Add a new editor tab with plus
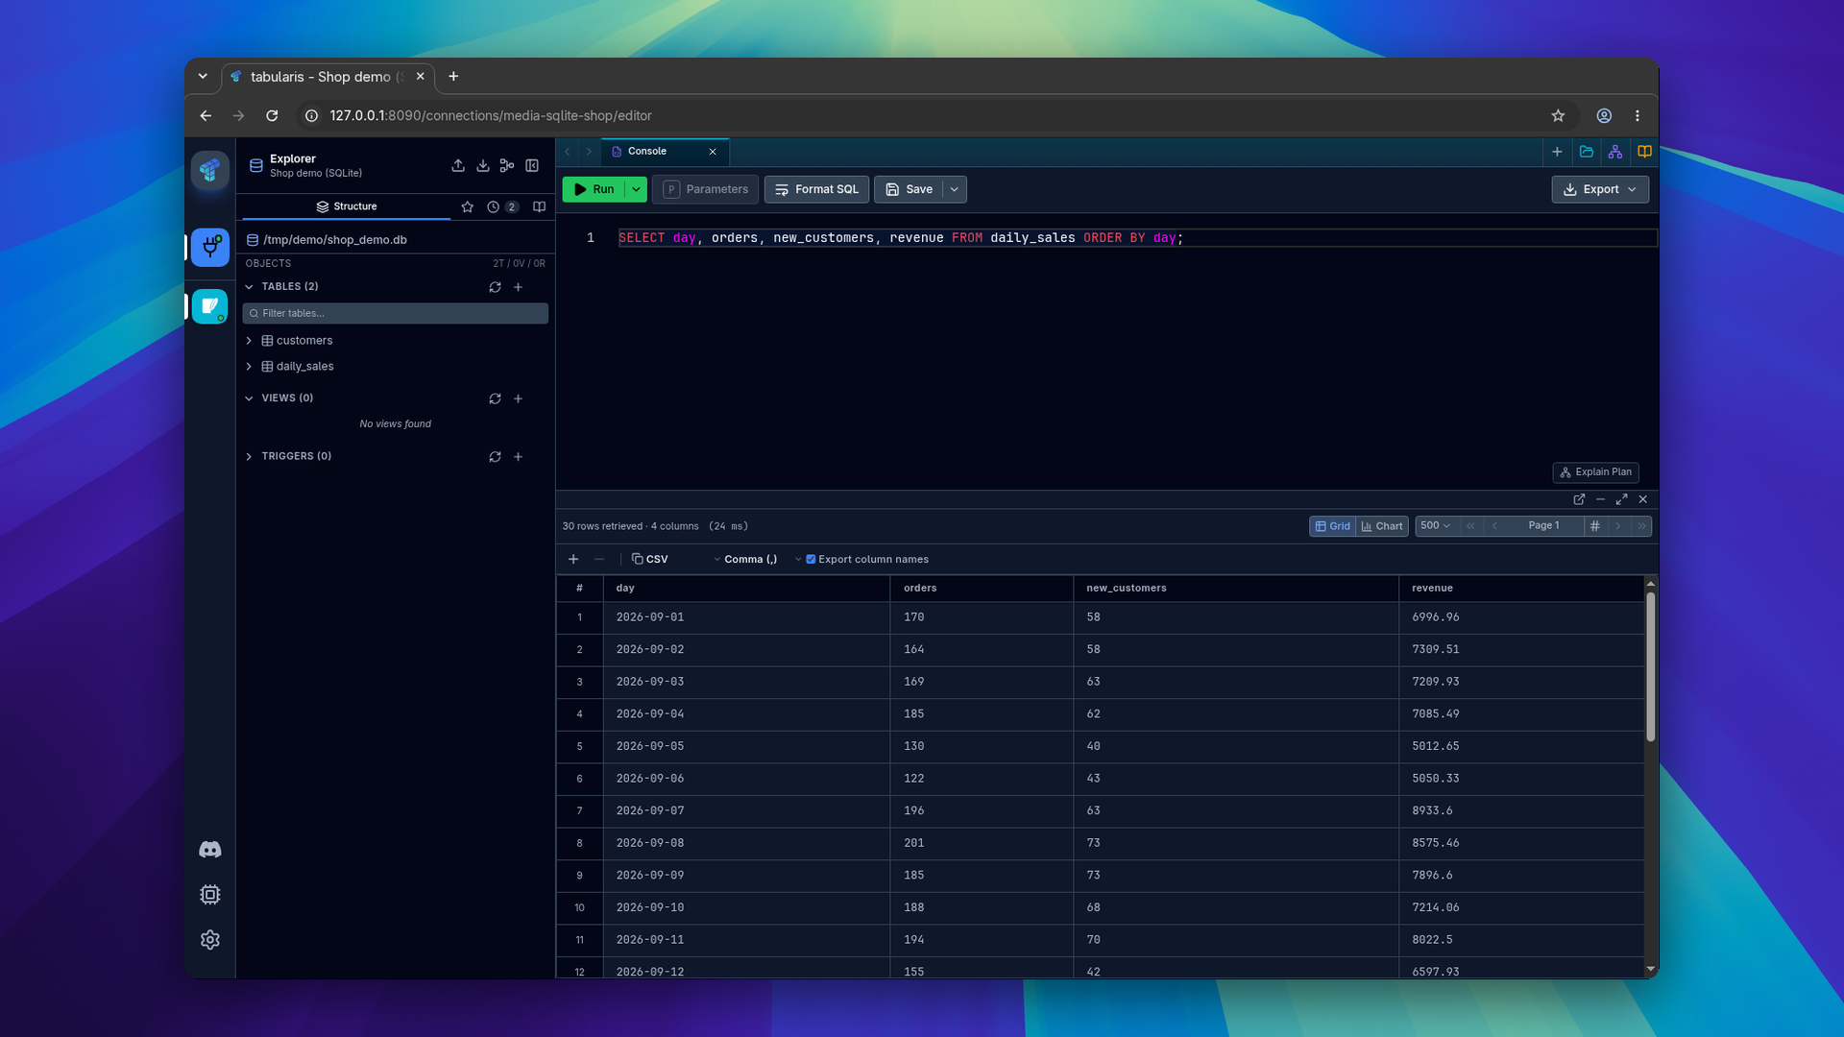 (1557, 152)
